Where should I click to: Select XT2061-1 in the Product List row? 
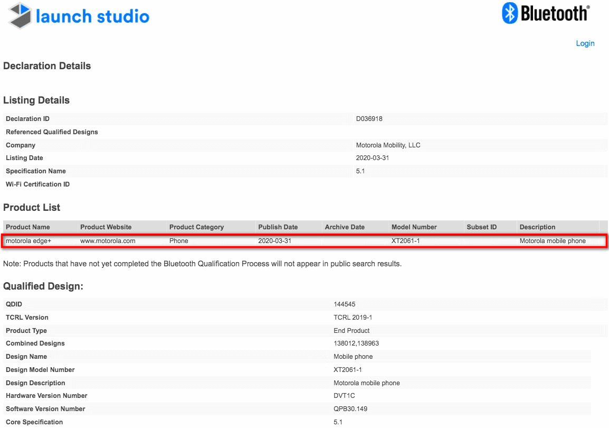(405, 241)
